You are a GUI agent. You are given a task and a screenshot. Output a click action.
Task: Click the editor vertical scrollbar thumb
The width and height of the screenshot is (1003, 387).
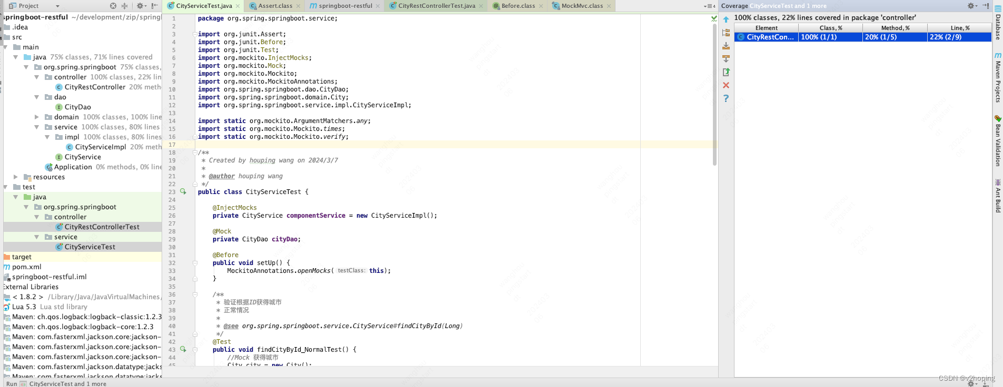point(714,95)
